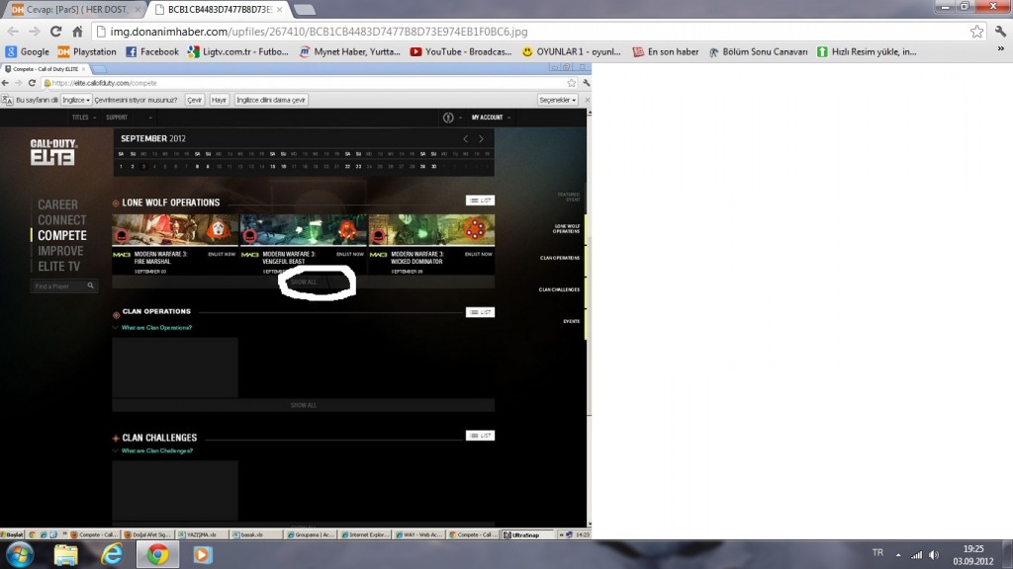The height and width of the screenshot is (569, 1013).
Task: Switch Clan Challenges to LIST view
Action: 480,436
